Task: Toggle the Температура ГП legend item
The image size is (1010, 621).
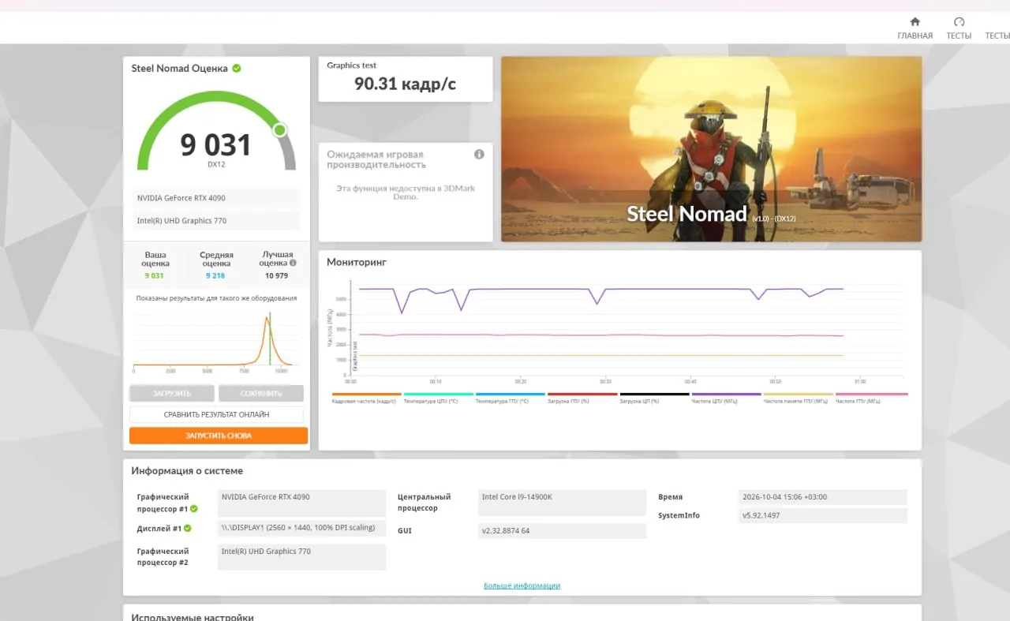Action: tap(511, 398)
